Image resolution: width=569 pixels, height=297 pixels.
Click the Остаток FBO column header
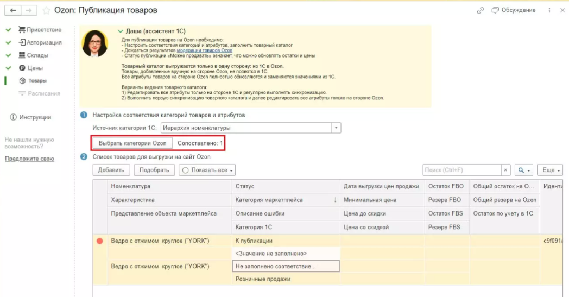point(447,186)
